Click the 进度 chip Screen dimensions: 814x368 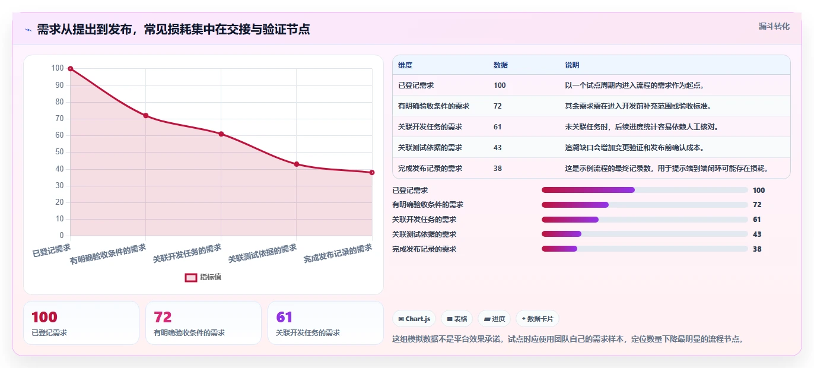pyautogui.click(x=494, y=319)
